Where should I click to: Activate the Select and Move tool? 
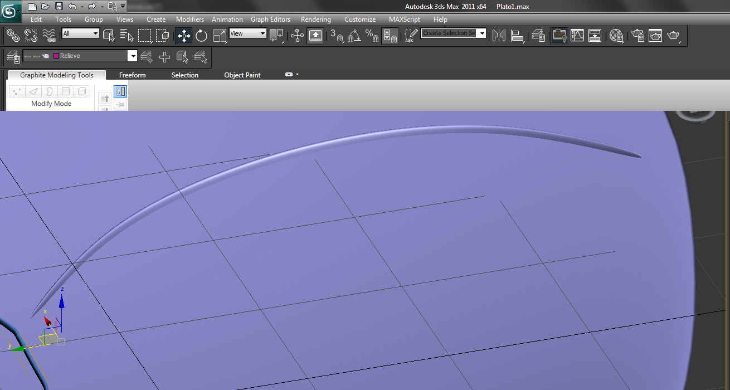point(184,36)
